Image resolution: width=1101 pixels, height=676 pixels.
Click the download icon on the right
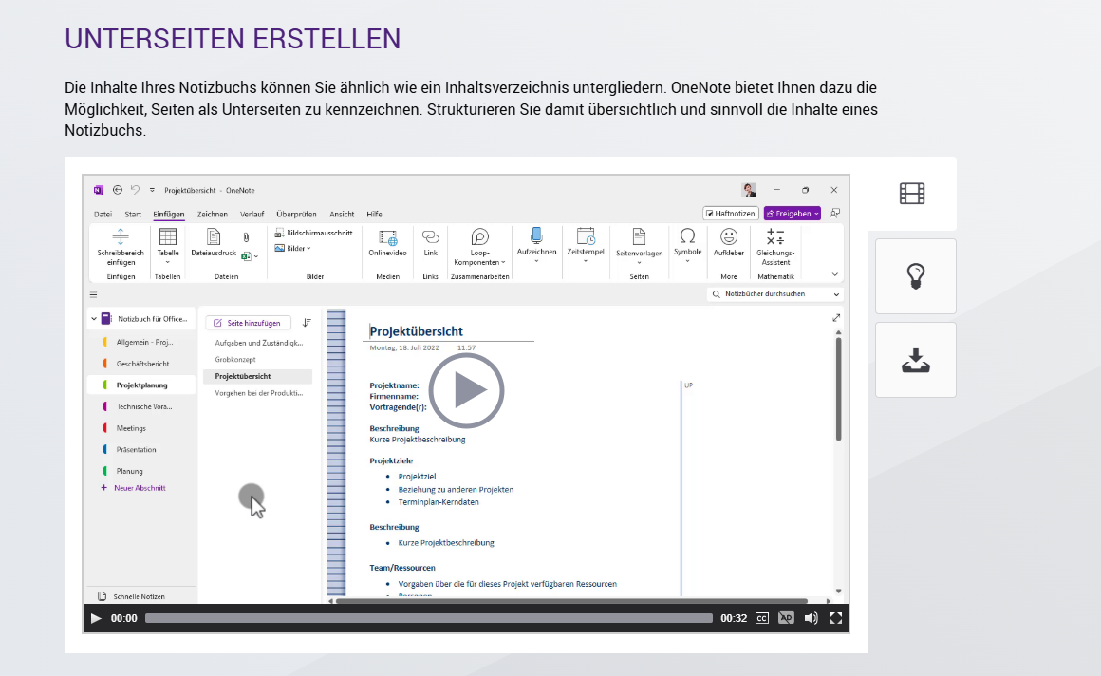click(916, 360)
